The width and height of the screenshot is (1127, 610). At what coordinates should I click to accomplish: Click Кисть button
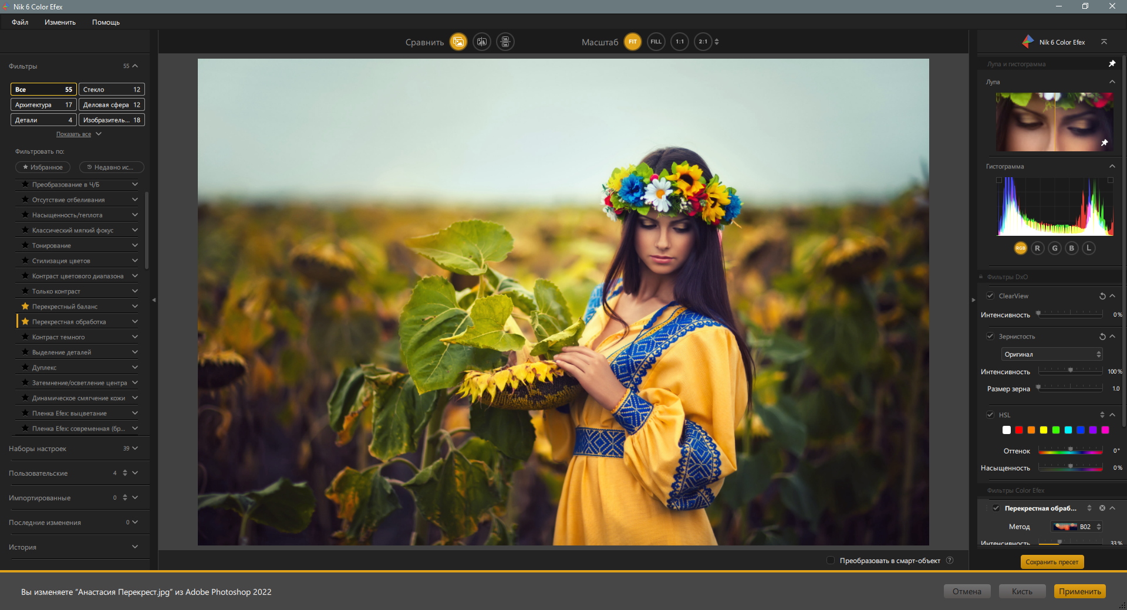tap(1022, 591)
